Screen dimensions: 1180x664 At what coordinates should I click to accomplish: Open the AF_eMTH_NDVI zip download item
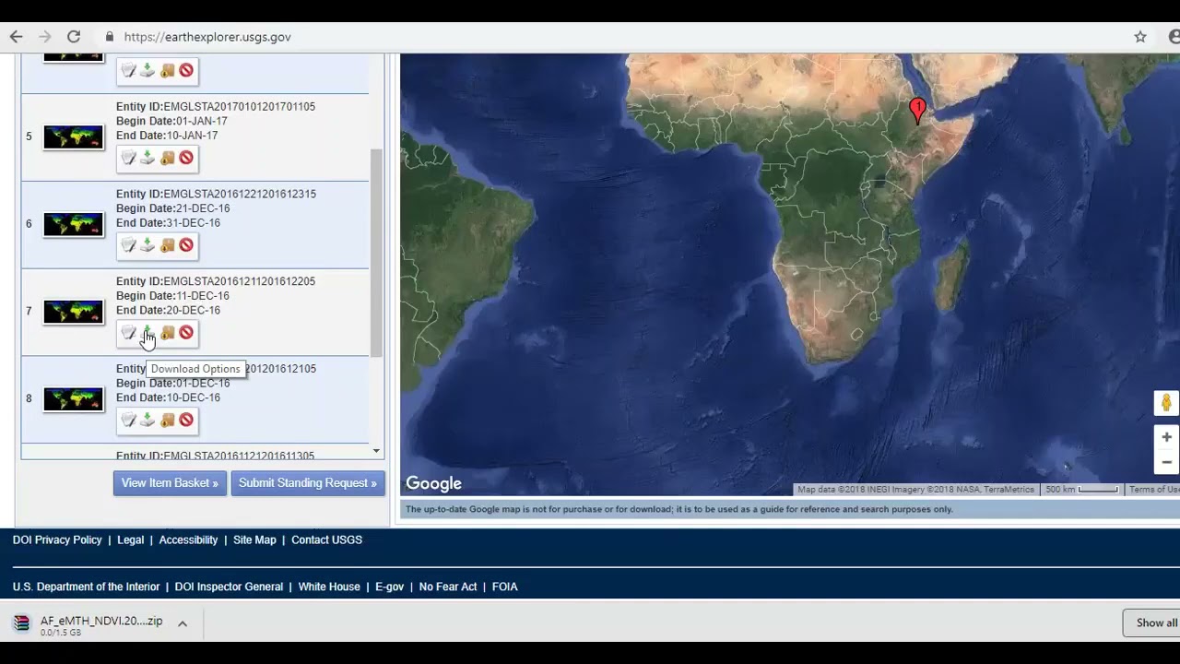[89, 624]
